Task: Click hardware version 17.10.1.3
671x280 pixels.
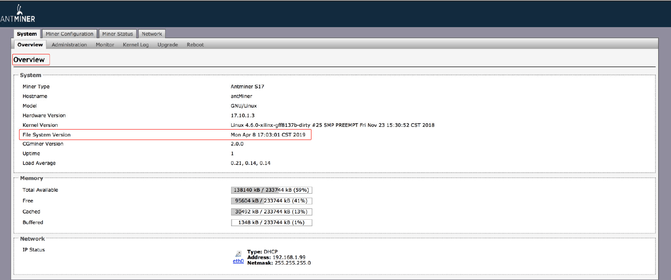Action: pos(243,116)
